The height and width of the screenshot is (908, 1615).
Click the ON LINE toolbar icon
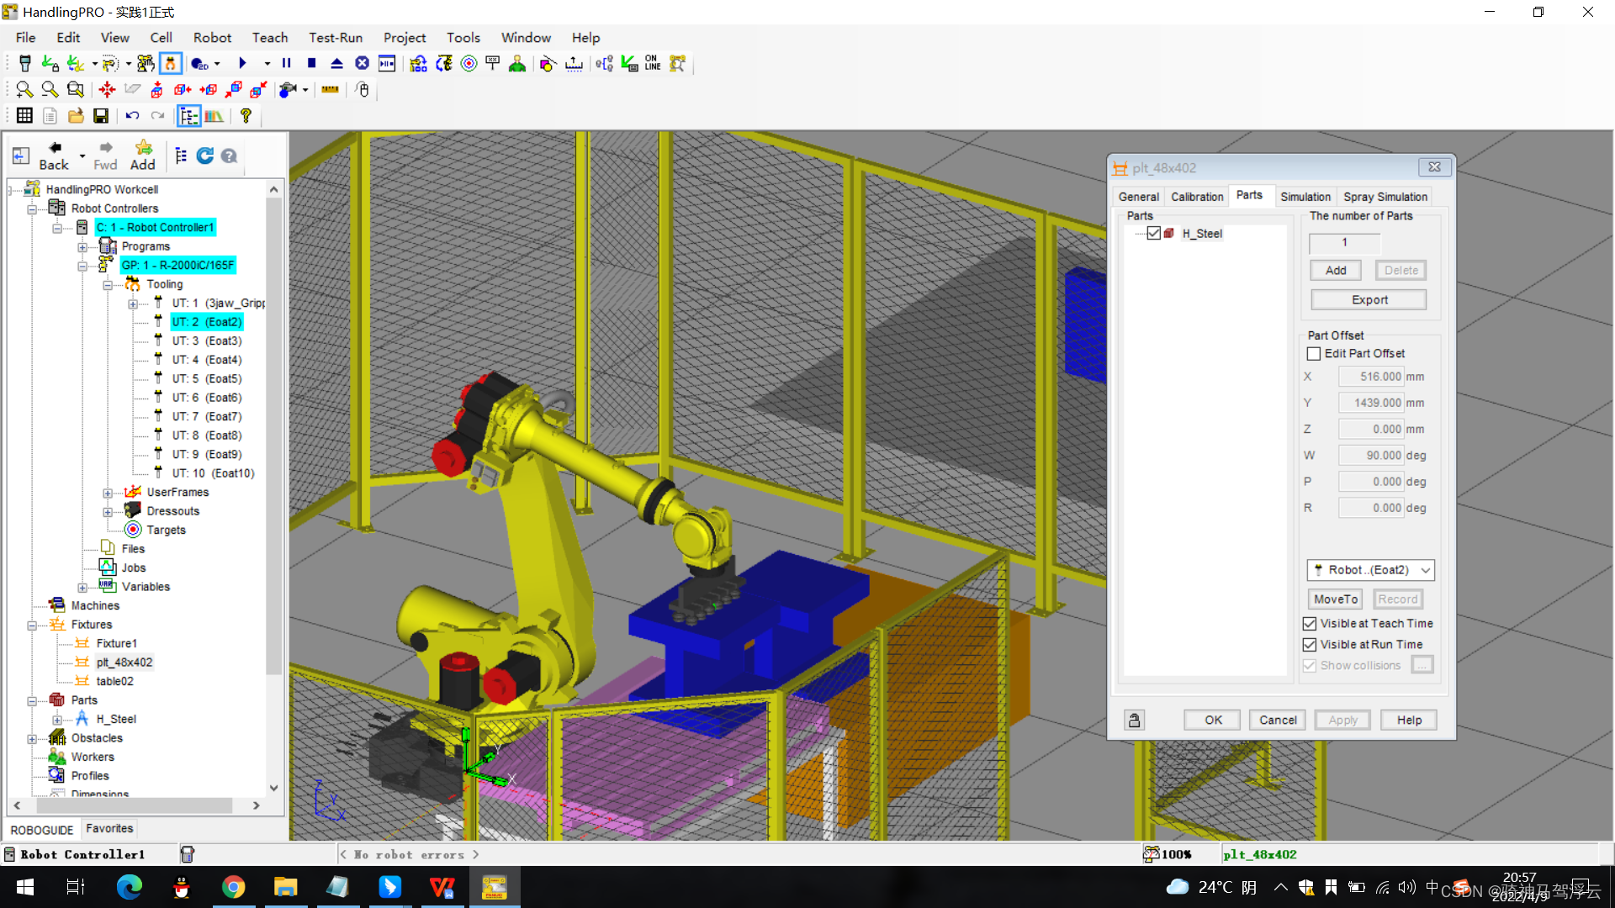(x=653, y=64)
